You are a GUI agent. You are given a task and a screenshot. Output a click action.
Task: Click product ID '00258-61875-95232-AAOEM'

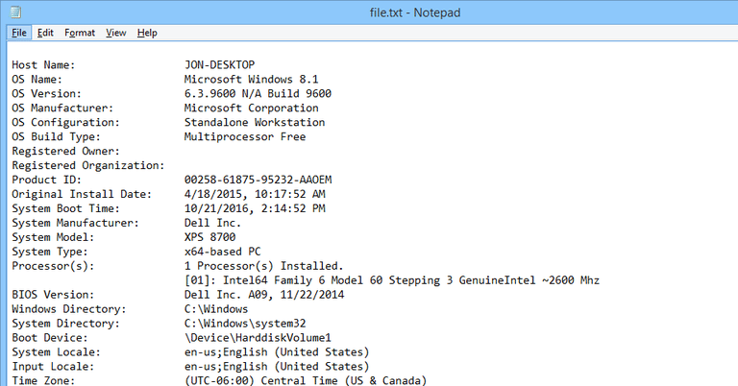[258, 180]
